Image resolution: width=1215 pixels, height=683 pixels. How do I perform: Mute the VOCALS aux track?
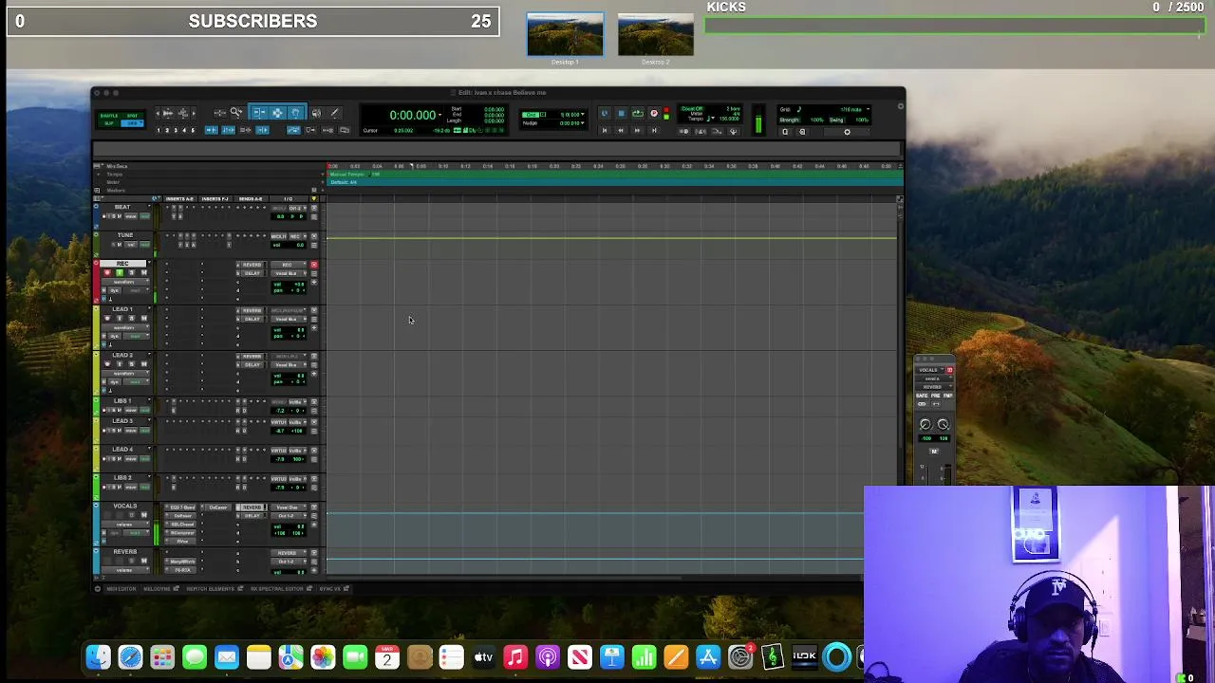coord(144,515)
